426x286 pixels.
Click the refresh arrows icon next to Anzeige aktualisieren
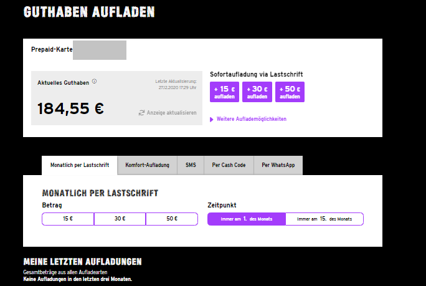(x=141, y=113)
